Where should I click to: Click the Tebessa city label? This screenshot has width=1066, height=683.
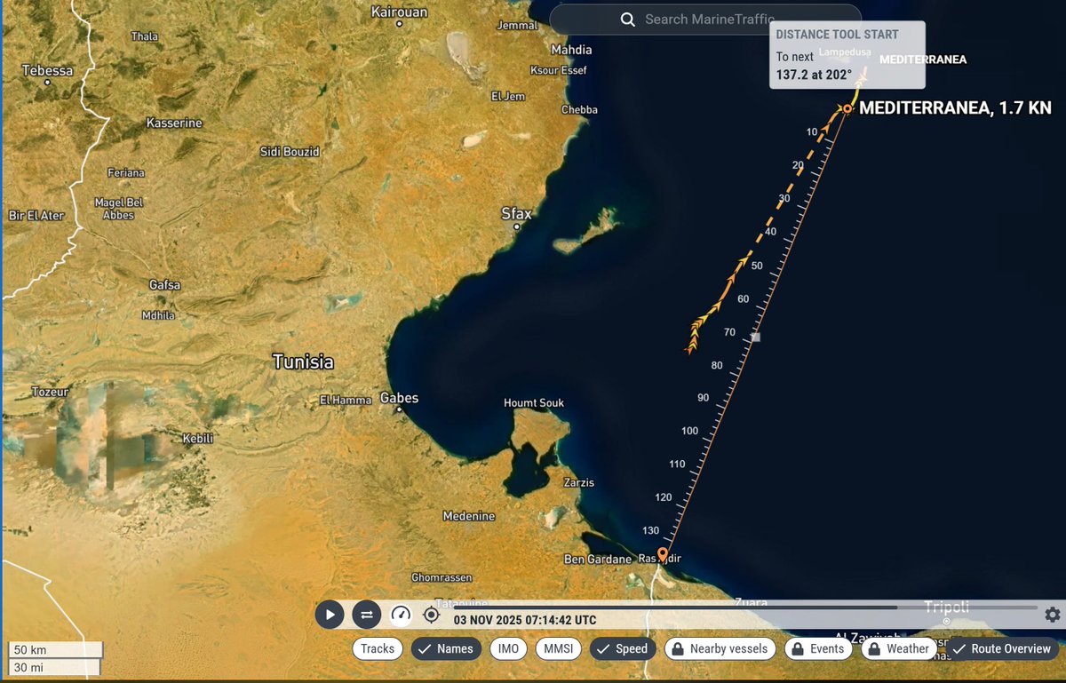48,70
